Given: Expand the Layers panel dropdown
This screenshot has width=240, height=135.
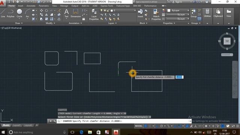Looking at the screenshot, I should [112, 23].
